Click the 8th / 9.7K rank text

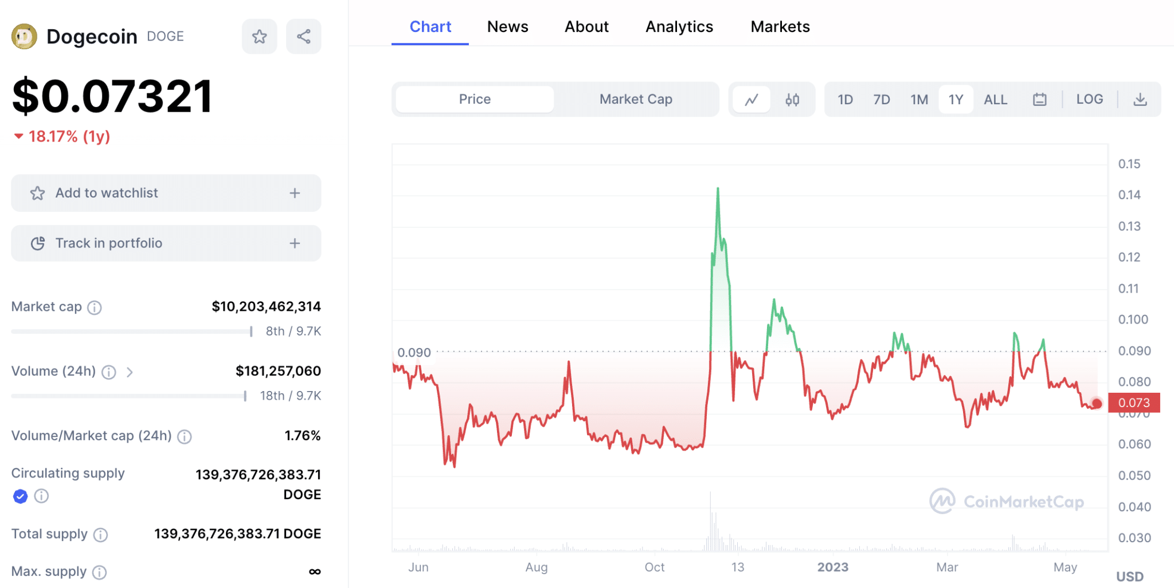[293, 332]
